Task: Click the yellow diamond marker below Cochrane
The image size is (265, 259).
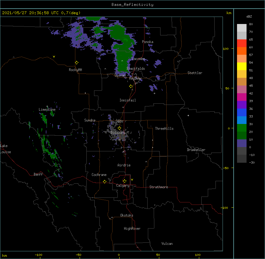Action: click(x=105, y=181)
